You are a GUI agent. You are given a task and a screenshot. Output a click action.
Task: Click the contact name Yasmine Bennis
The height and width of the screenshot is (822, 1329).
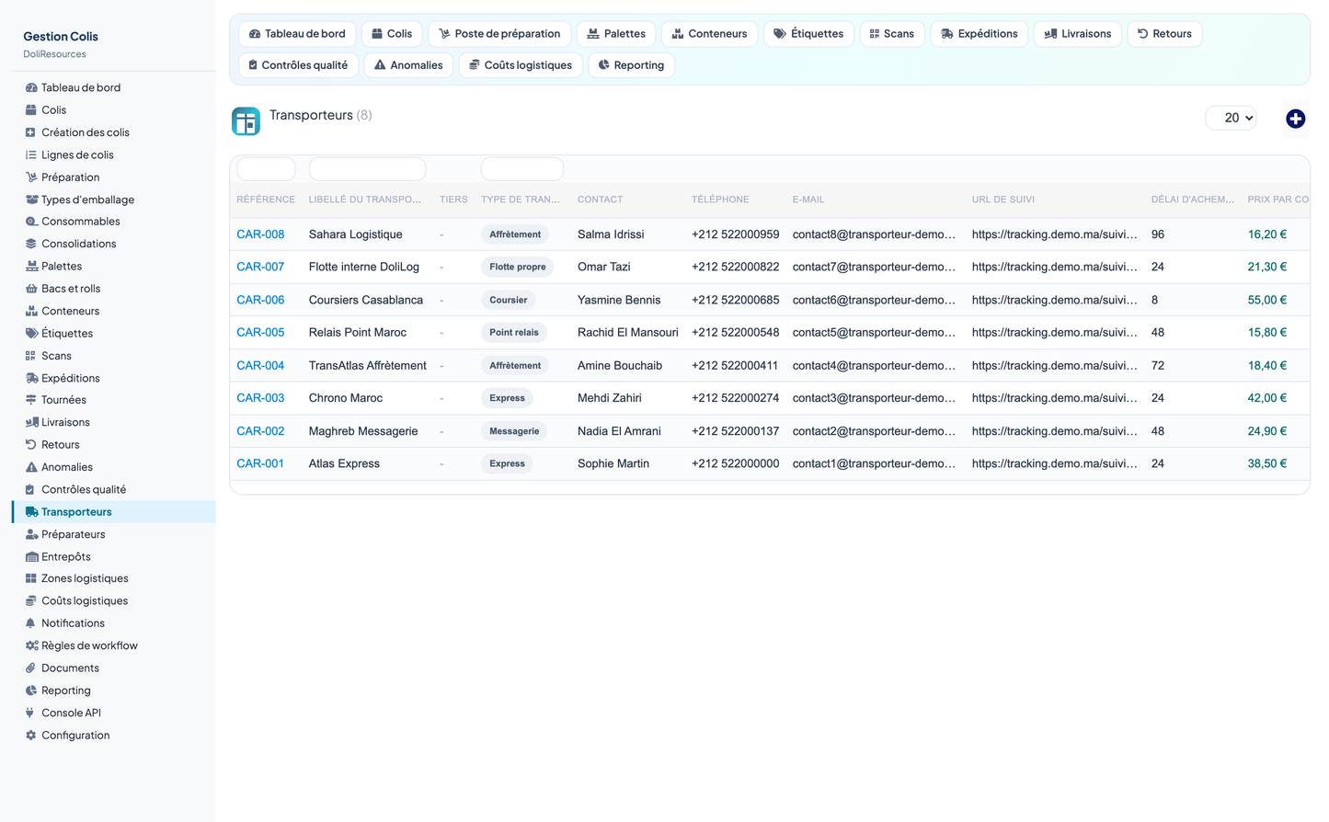point(619,300)
